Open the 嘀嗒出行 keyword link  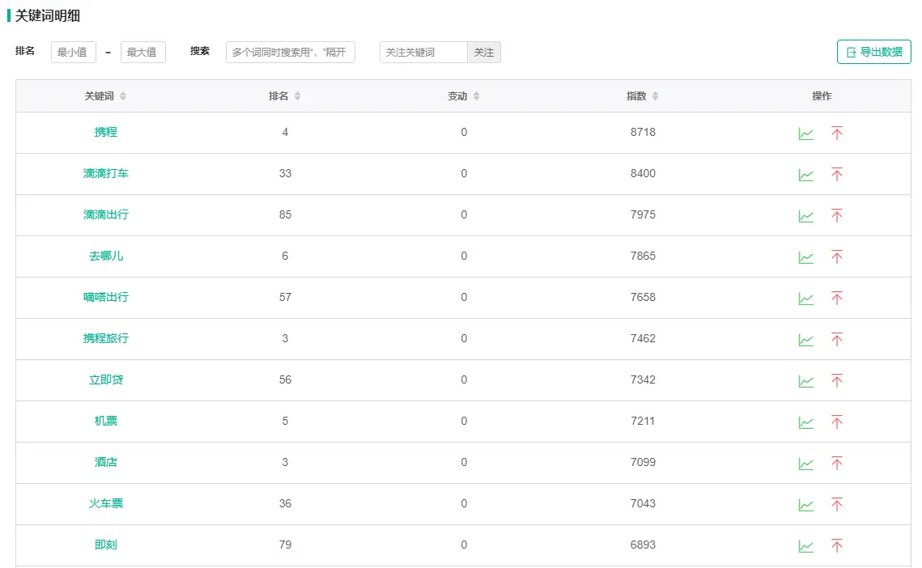(106, 297)
